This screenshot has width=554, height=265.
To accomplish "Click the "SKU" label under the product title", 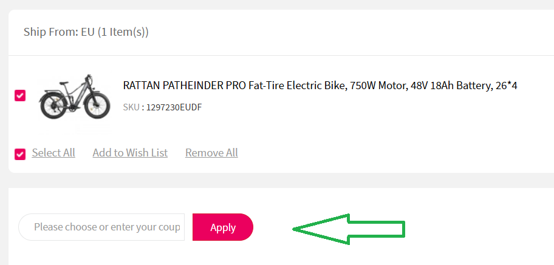I will click(x=131, y=107).
